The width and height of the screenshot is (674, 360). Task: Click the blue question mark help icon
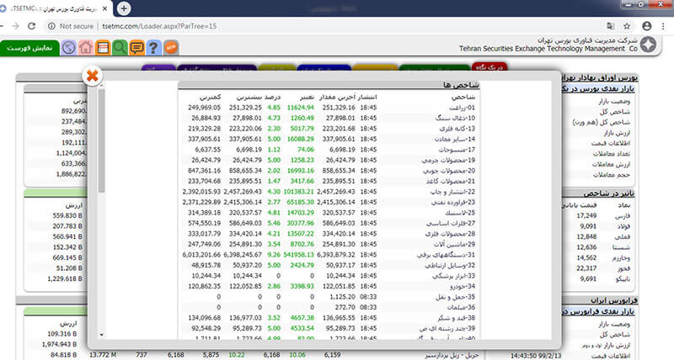coord(153,47)
